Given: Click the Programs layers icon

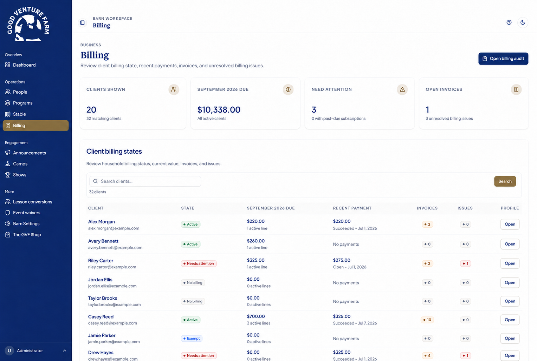Looking at the screenshot, I should pos(8,103).
